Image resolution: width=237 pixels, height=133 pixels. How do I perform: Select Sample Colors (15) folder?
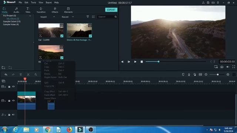tap(12, 21)
